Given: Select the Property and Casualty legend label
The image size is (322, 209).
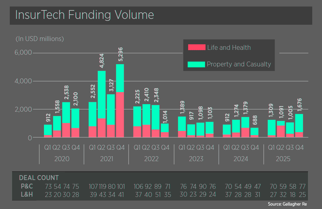Looking at the screenshot, I should (x=239, y=64).
